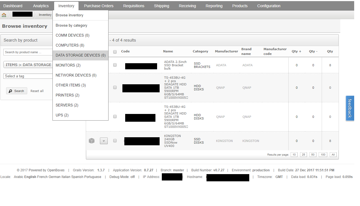Screen dimensions: 360x206
Task: Open the Select a tag dropdown
Action: pos(28,76)
